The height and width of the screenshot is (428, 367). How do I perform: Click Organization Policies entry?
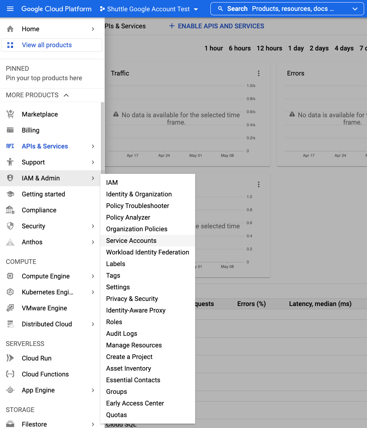point(148,229)
